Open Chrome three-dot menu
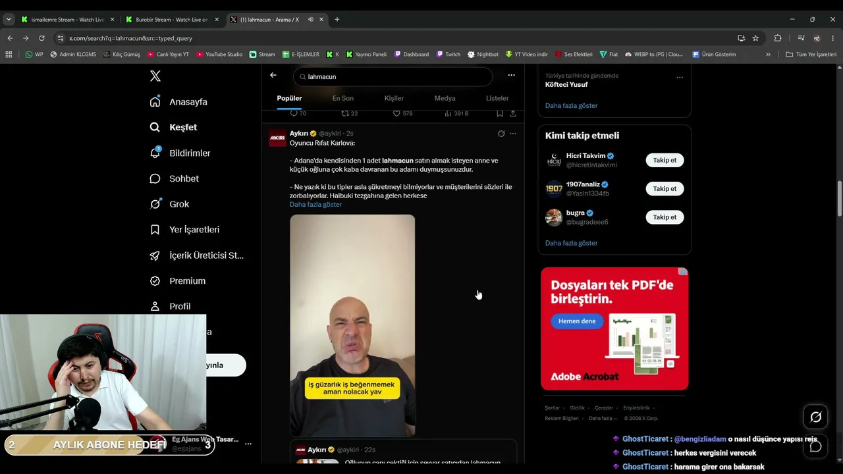Image resolution: width=843 pixels, height=474 pixels. [833, 38]
